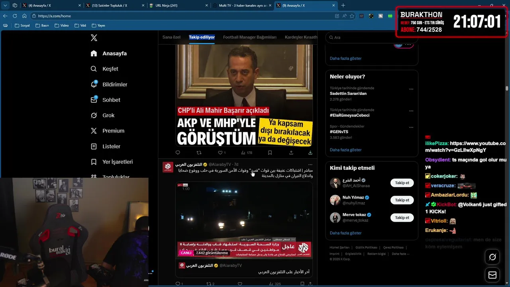Click the page vertical scrollbar thumb
510x287 pixels.
[x=507, y=88]
